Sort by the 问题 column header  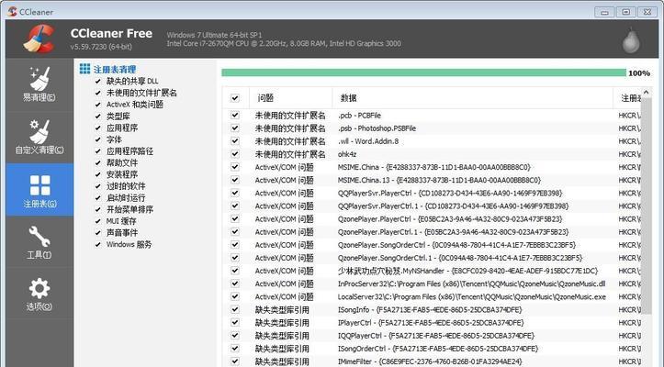click(x=290, y=98)
